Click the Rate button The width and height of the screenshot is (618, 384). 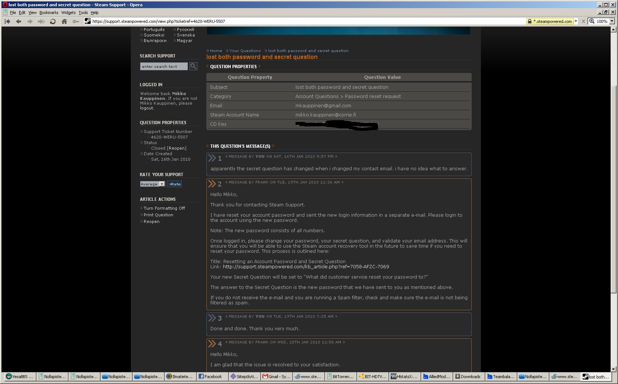pyautogui.click(x=174, y=184)
